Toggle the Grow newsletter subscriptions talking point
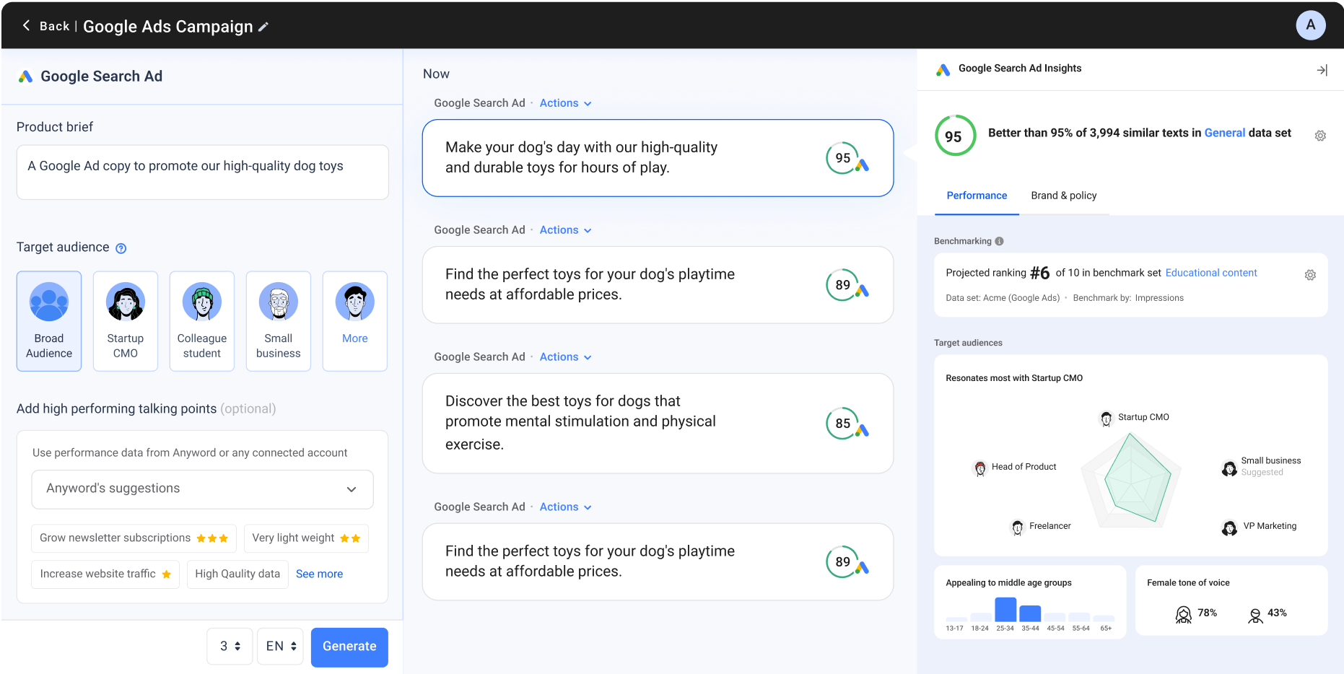Viewport: 1344px width, 674px height. click(133, 538)
